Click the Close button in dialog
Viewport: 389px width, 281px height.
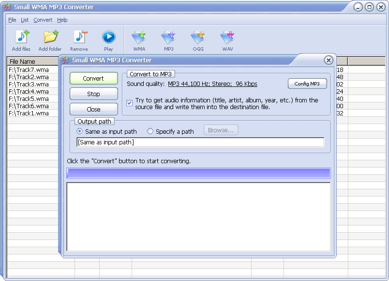94,109
